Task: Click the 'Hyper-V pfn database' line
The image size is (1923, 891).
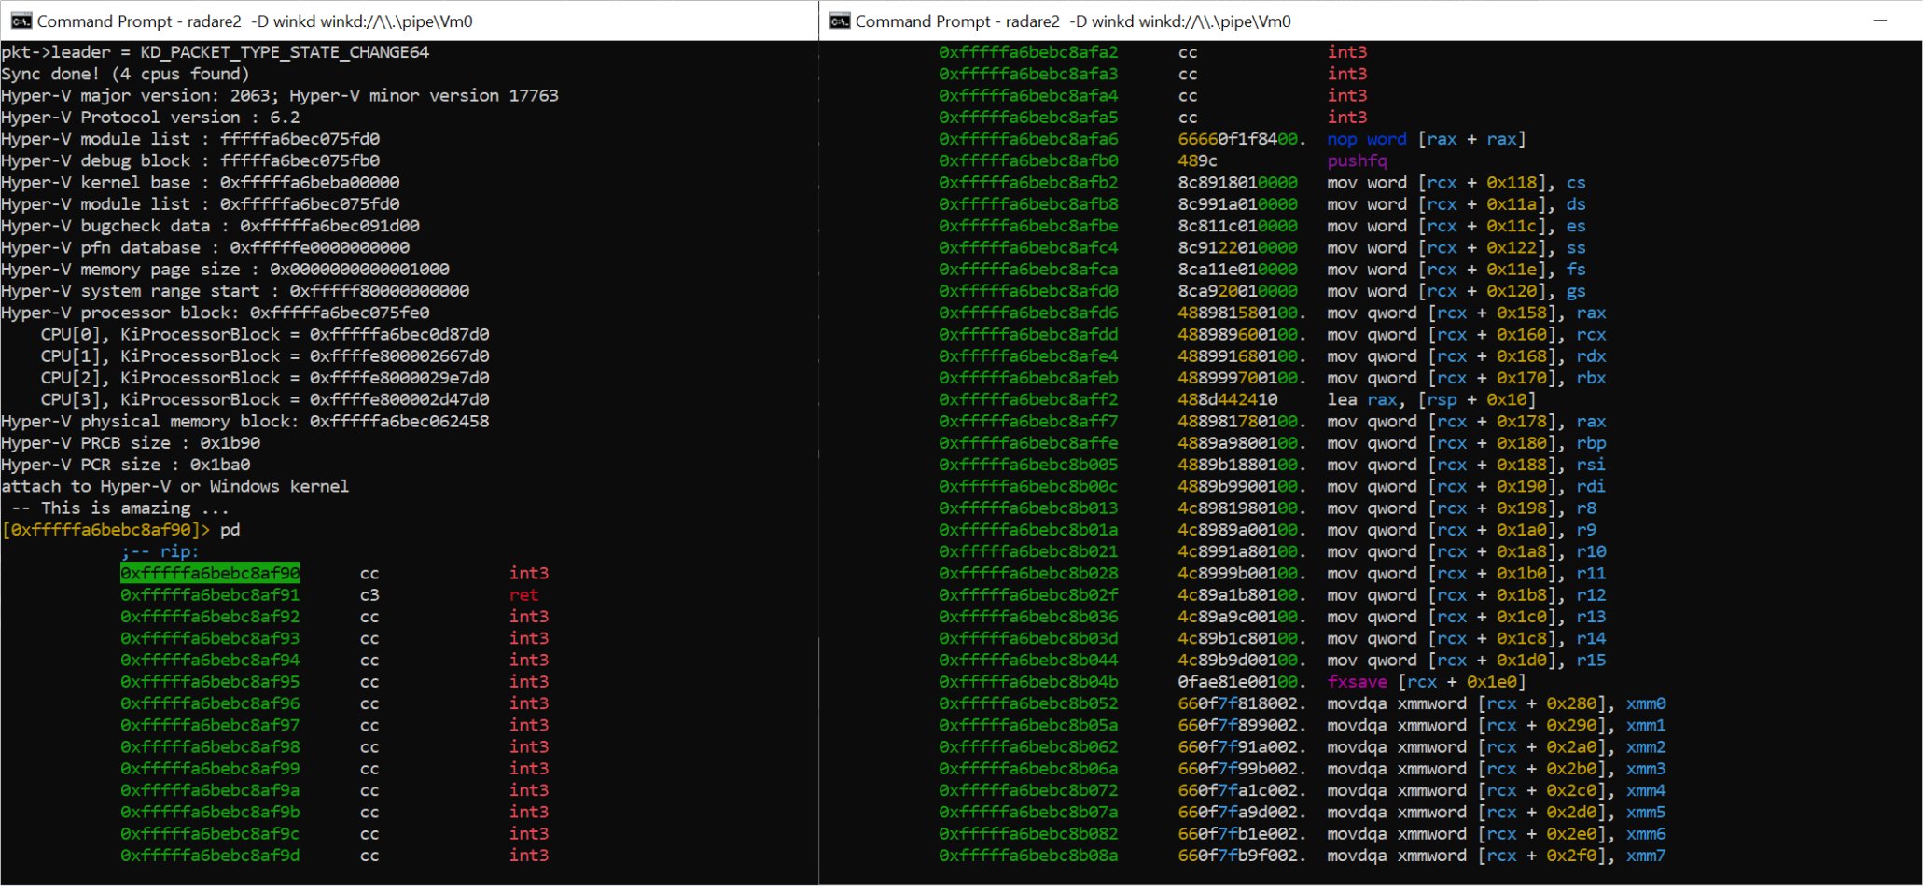Action: [x=205, y=248]
